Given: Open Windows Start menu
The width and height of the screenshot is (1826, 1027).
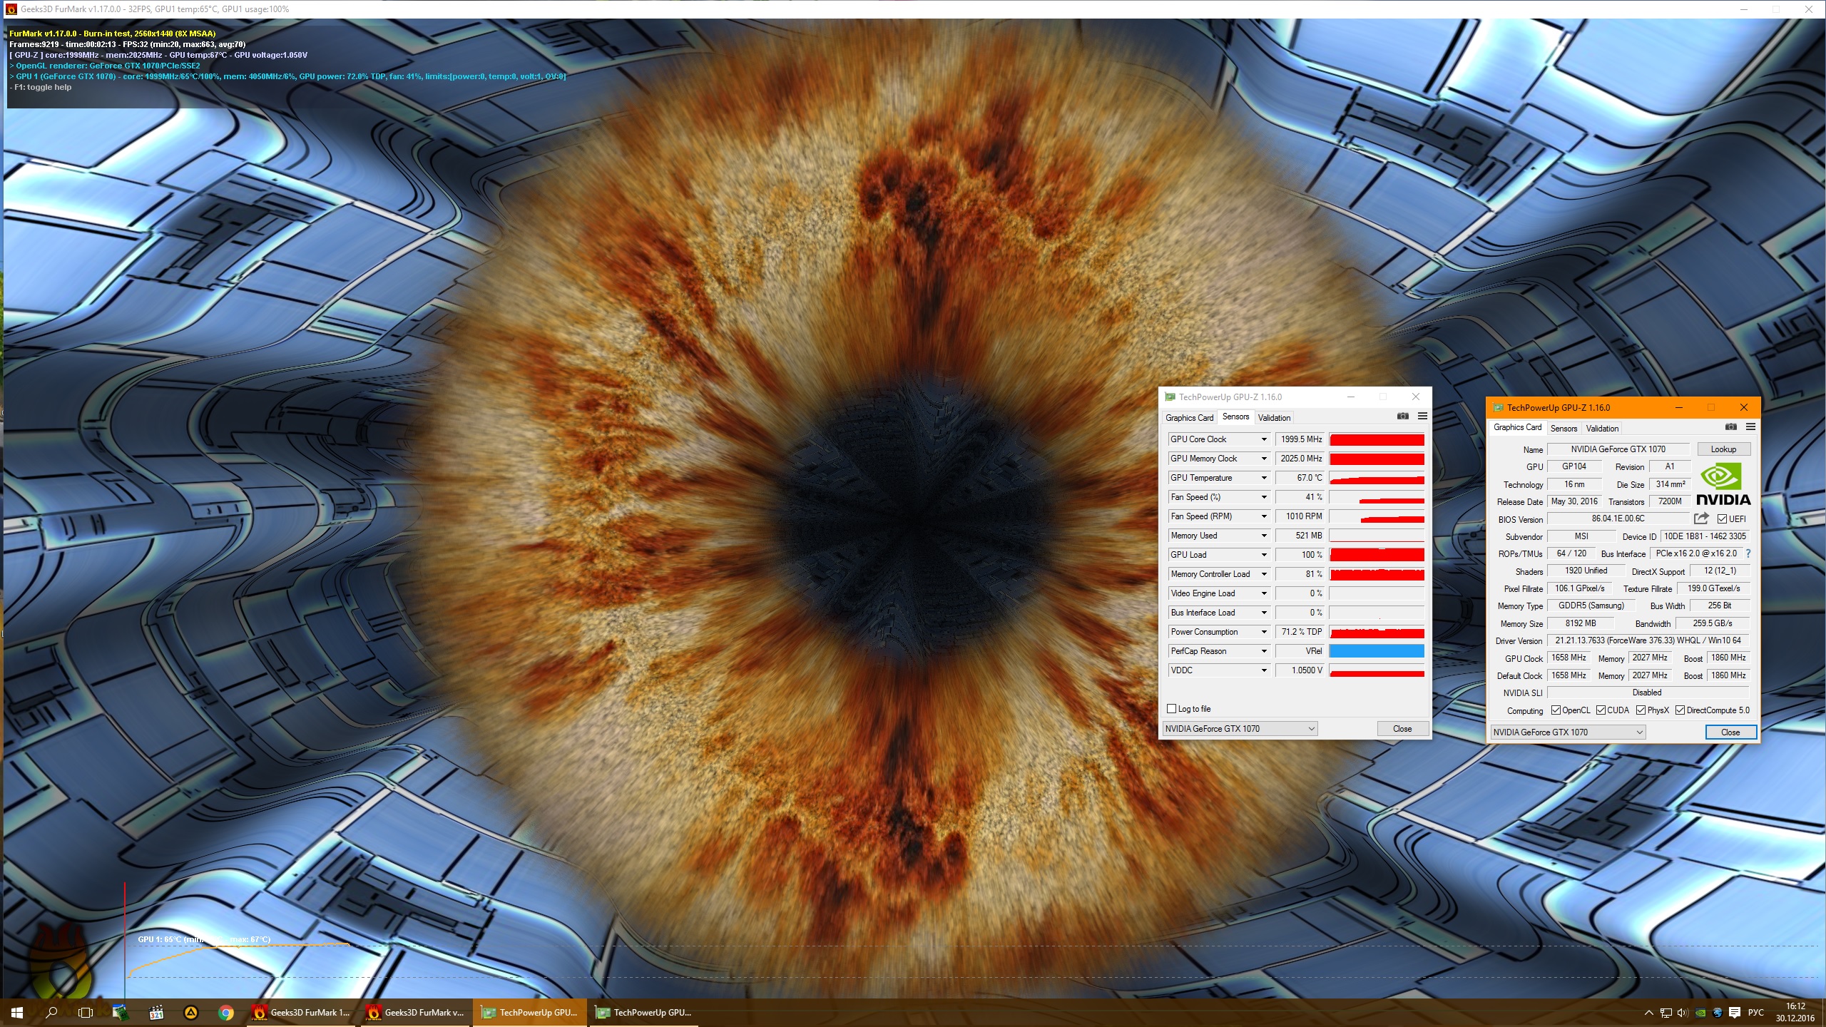Looking at the screenshot, I should [17, 1013].
